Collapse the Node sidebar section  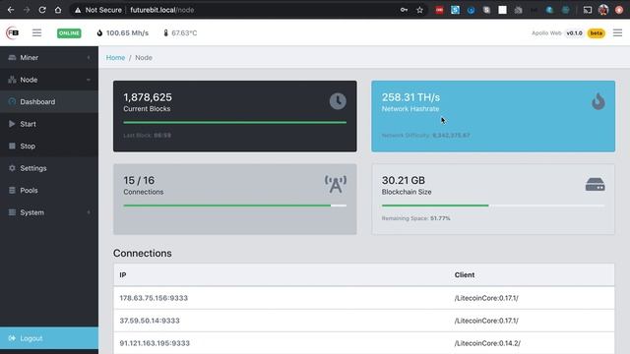click(49, 80)
